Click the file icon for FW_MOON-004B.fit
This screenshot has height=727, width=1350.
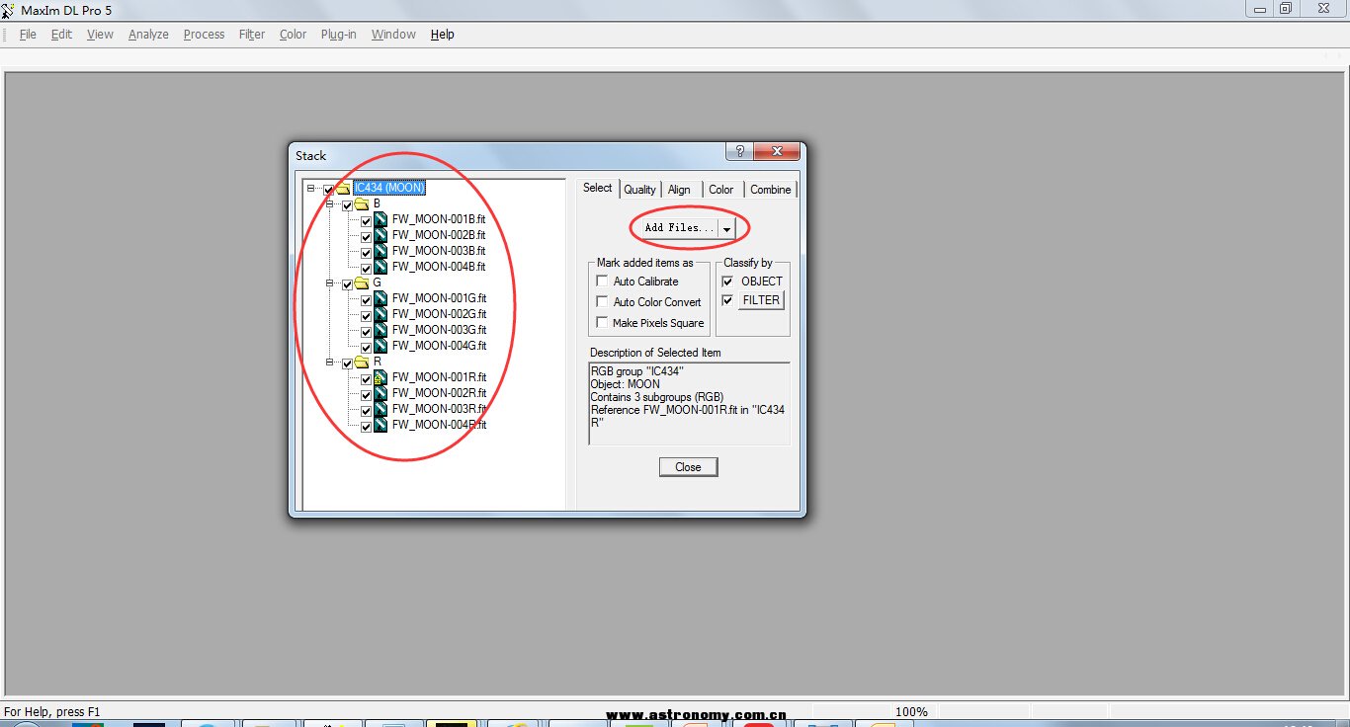coord(380,267)
